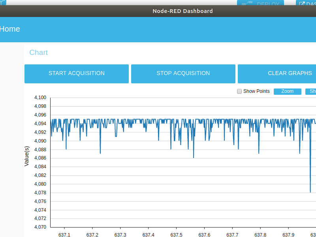Stop the acquisition
This screenshot has width=316, height=237.
tap(183, 74)
